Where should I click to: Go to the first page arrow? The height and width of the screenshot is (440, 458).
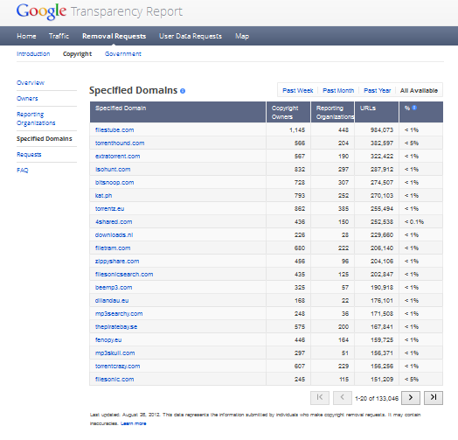(320, 398)
